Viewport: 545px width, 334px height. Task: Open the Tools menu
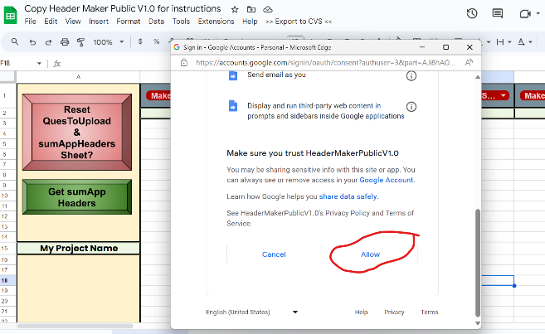click(x=181, y=22)
